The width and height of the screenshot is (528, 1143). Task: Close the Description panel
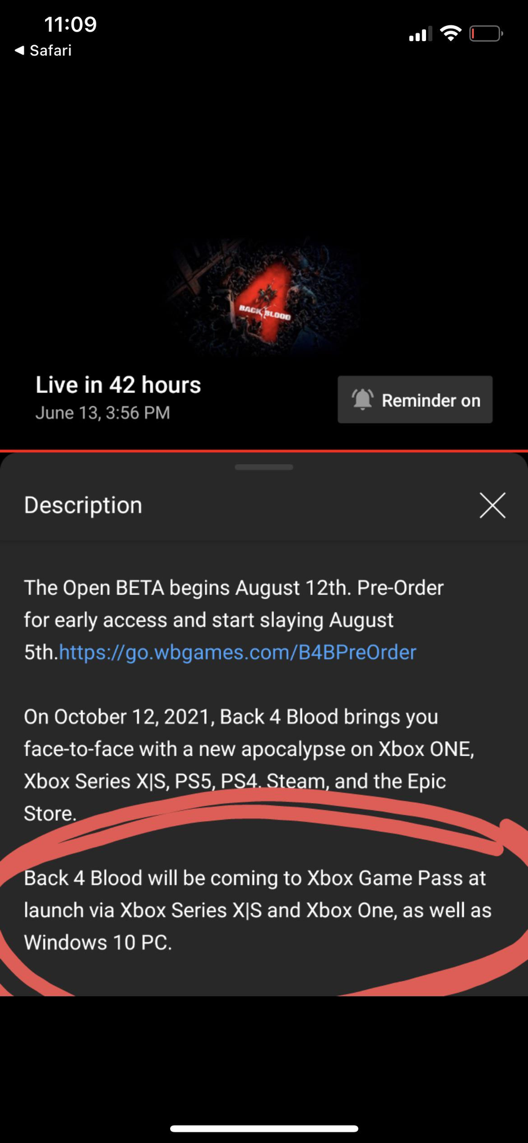pyautogui.click(x=492, y=505)
